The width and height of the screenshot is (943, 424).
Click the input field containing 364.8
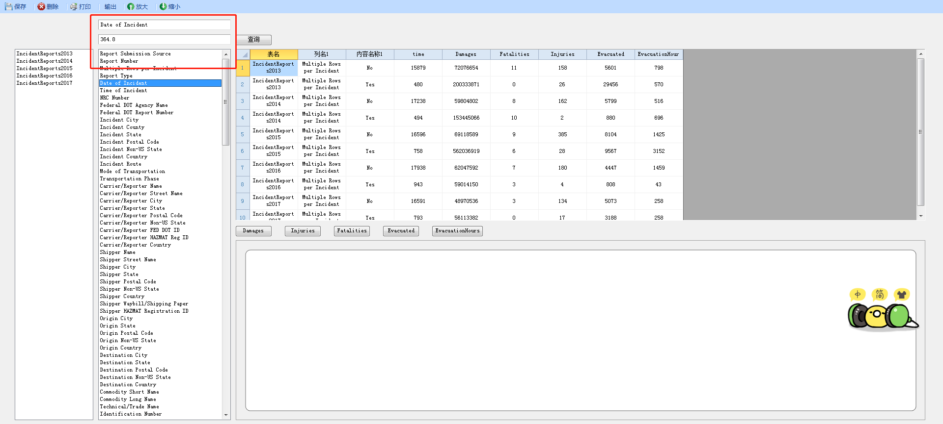(165, 39)
